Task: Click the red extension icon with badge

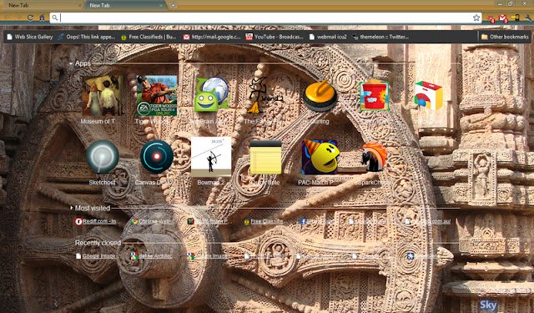Action: 491,18
